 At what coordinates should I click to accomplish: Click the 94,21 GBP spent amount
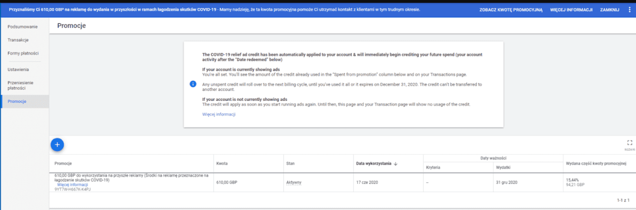click(x=575, y=185)
